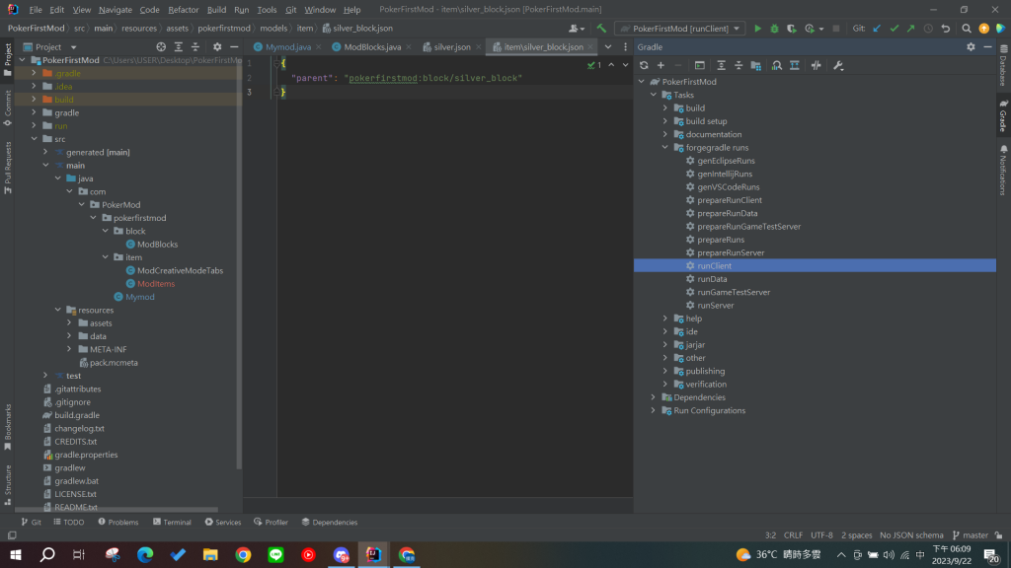Image resolution: width=1011 pixels, height=568 pixels.
Task: Open the Database side panel
Action: pos(1003,65)
